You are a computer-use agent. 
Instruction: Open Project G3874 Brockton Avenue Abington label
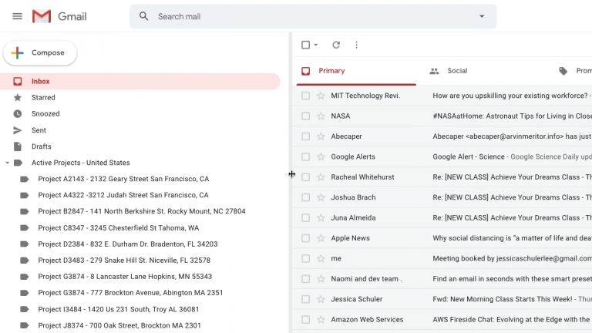click(130, 293)
